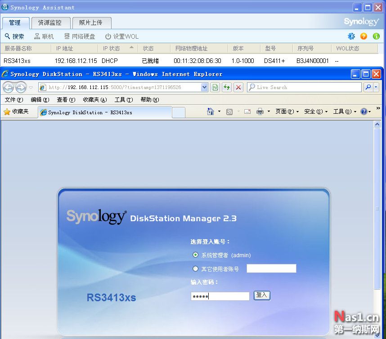Expand the Home button dropdown

tap(219, 112)
